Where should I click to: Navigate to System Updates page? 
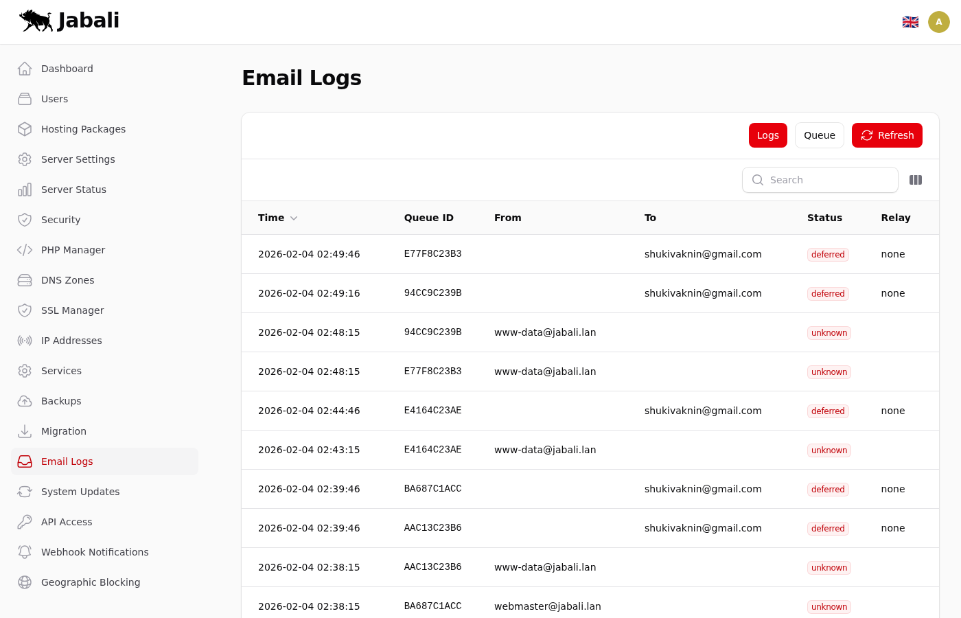click(x=80, y=492)
